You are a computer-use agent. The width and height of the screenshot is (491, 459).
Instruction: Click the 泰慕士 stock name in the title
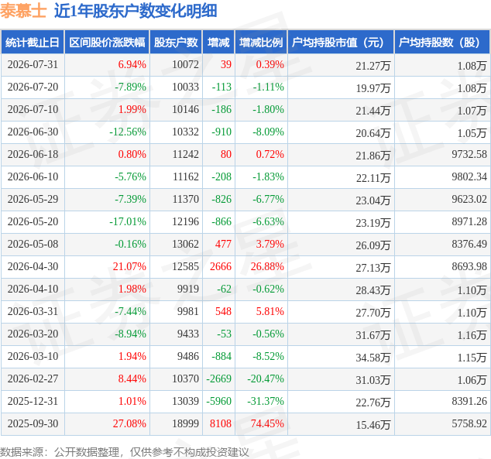(23, 12)
